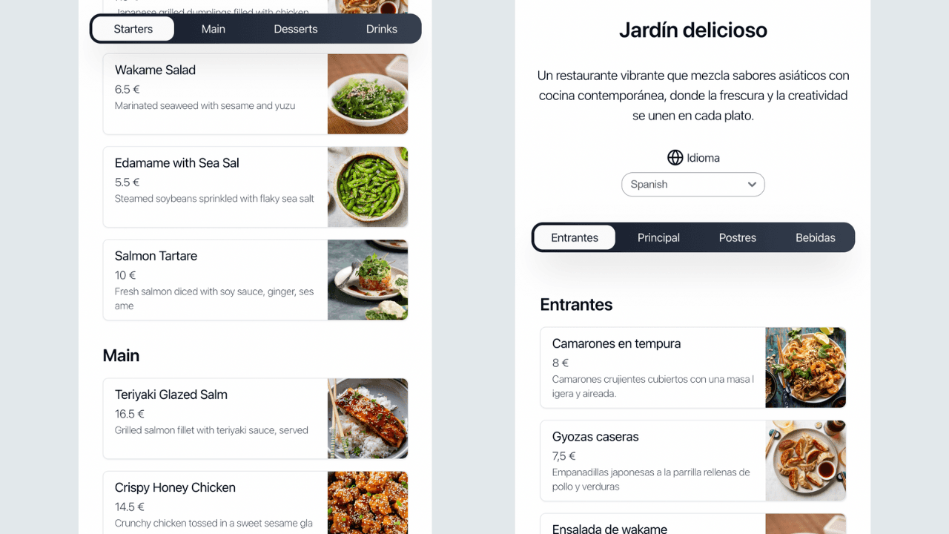This screenshot has height=534, width=949.
Task: Go to the Principal tab
Action: pyautogui.click(x=658, y=238)
